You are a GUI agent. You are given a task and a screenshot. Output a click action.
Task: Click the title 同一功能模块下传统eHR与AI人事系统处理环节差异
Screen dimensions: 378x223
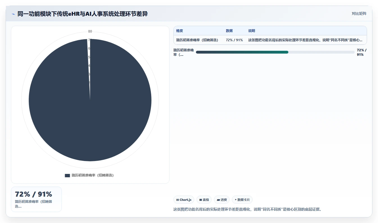click(83, 14)
